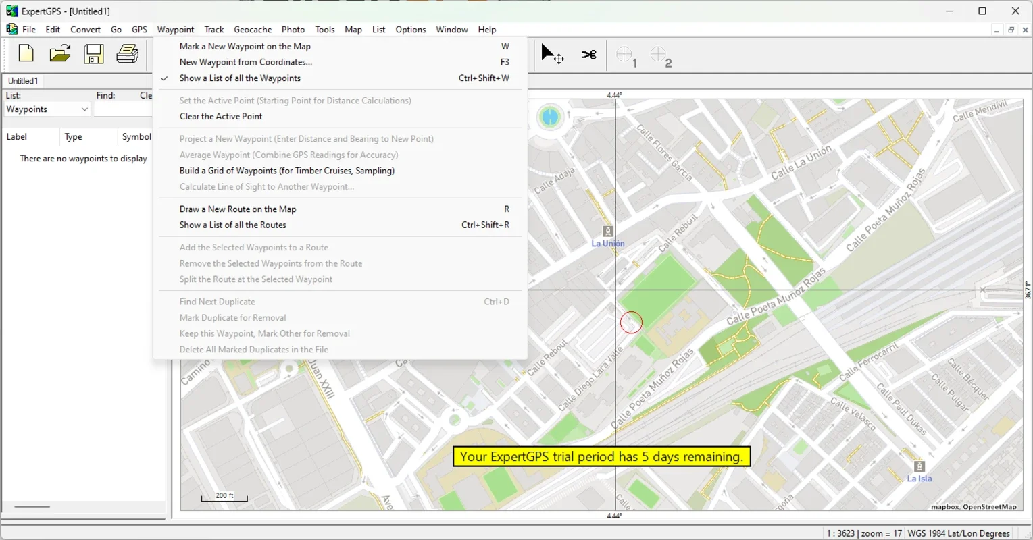Open the GPS menu
This screenshot has height=540, width=1033.
[x=139, y=30]
